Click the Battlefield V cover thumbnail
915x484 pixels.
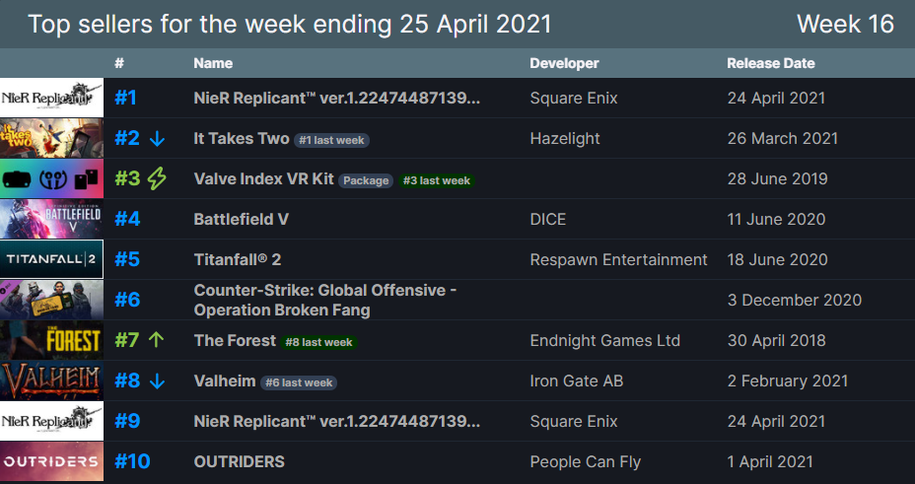tap(51, 220)
